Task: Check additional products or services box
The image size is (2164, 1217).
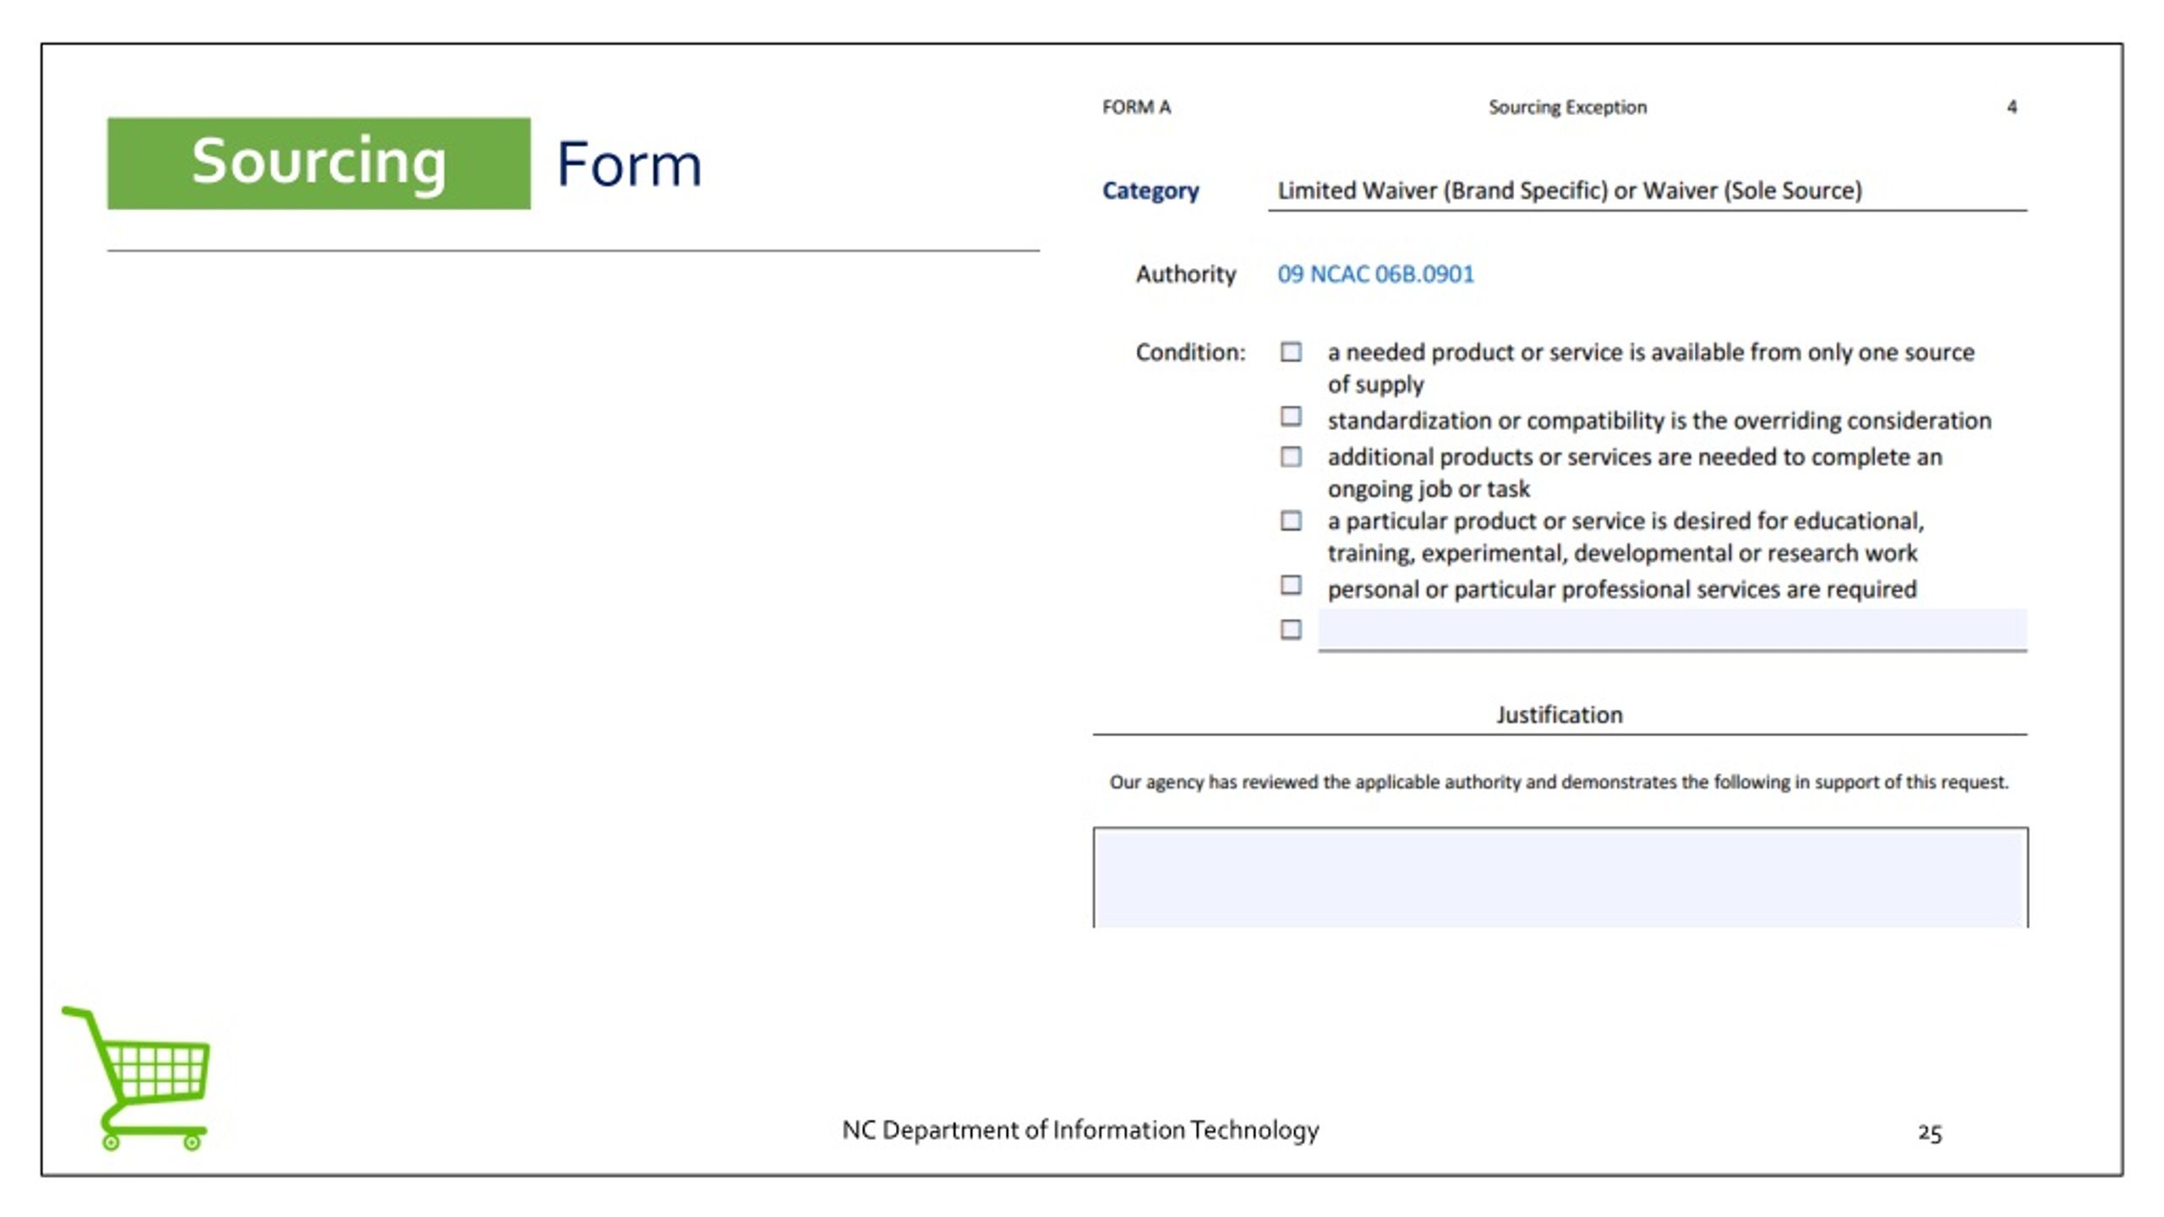Action: (x=1291, y=457)
